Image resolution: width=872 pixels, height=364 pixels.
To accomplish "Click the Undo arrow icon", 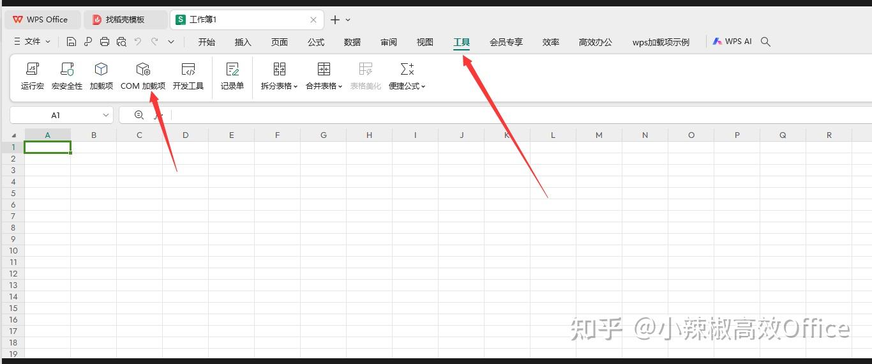I will (x=138, y=42).
